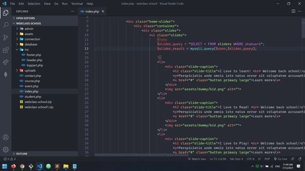Open Sublime Text from the taskbar
305x171 pixels.
57,166
